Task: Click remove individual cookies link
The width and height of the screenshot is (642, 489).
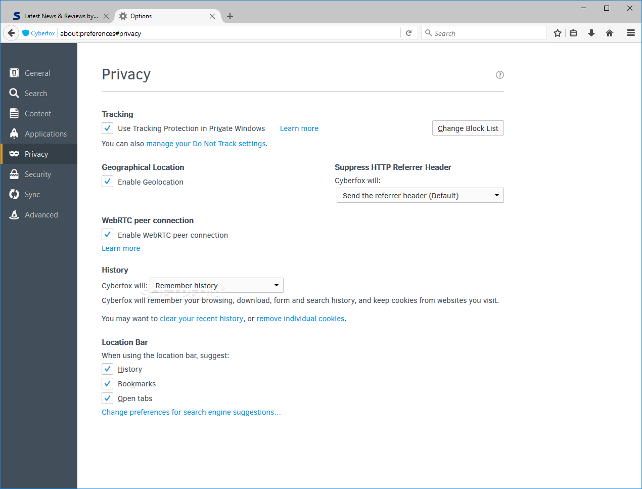Action: [x=300, y=319]
